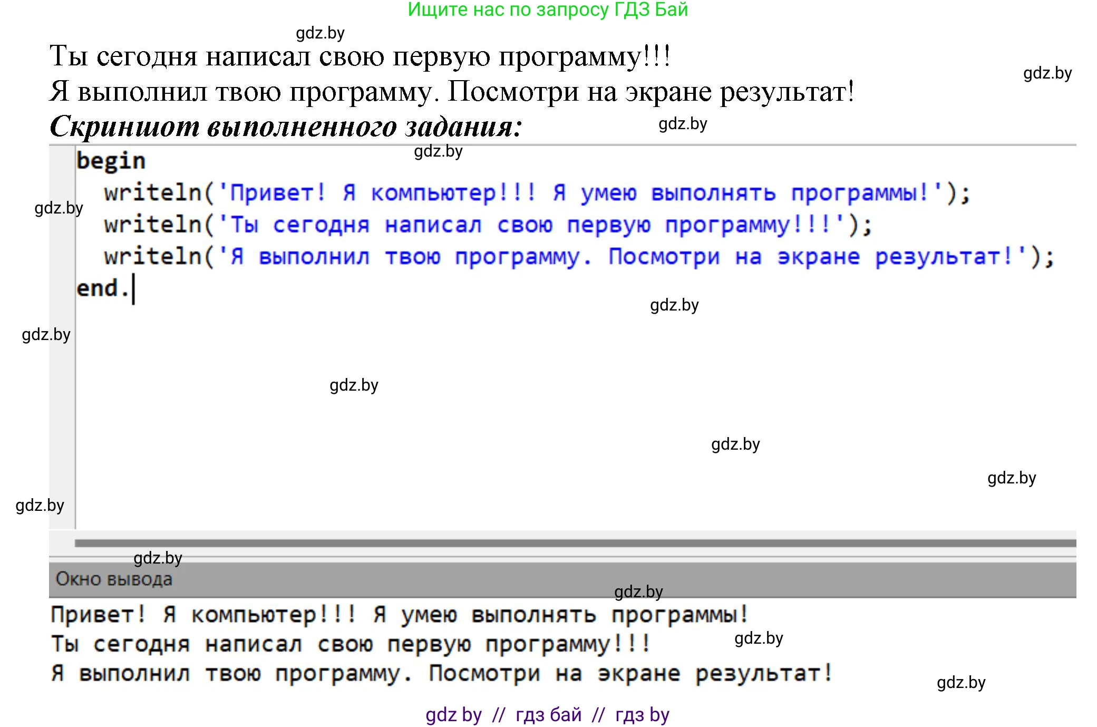Image resolution: width=1097 pixels, height=727 pixels.
Task: Click the output line 'Ты сегодня написал свою первую программу!!!'
Action: point(351,644)
